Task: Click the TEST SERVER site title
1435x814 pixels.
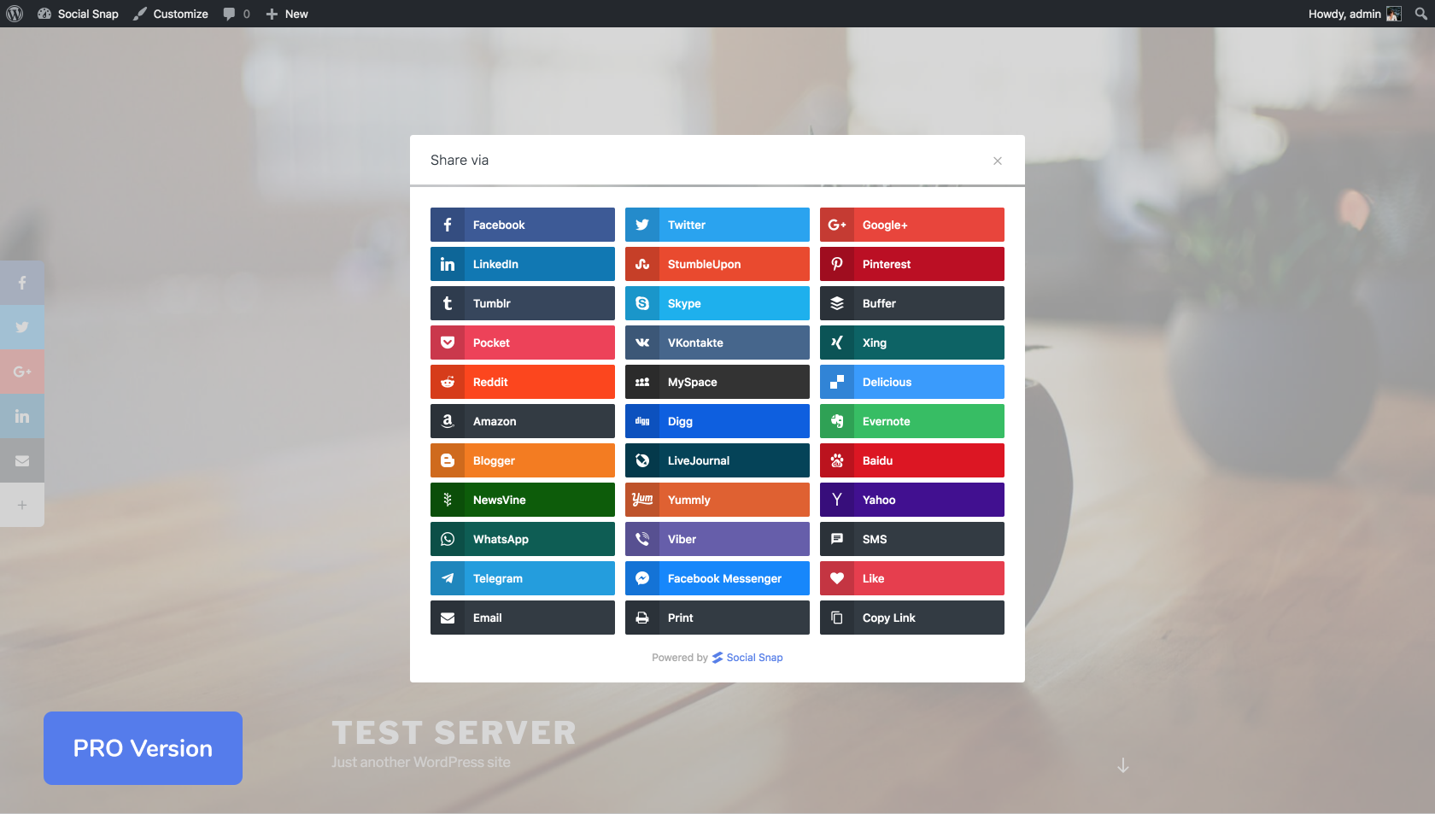Action: 454,733
